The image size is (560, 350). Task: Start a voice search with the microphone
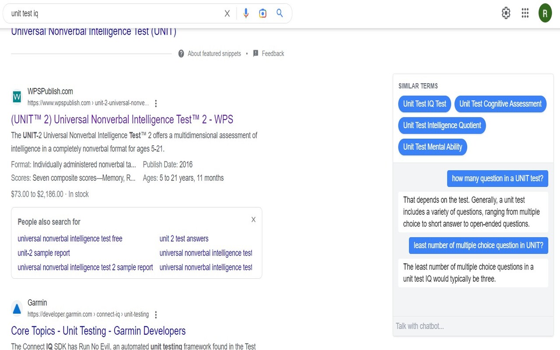click(x=246, y=13)
